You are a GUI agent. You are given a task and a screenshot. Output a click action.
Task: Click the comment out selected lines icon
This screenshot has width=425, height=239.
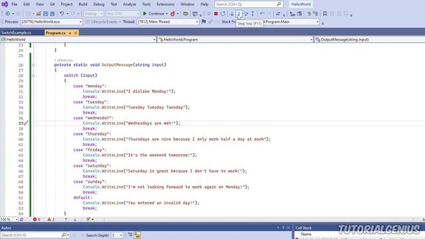click(x=309, y=13)
